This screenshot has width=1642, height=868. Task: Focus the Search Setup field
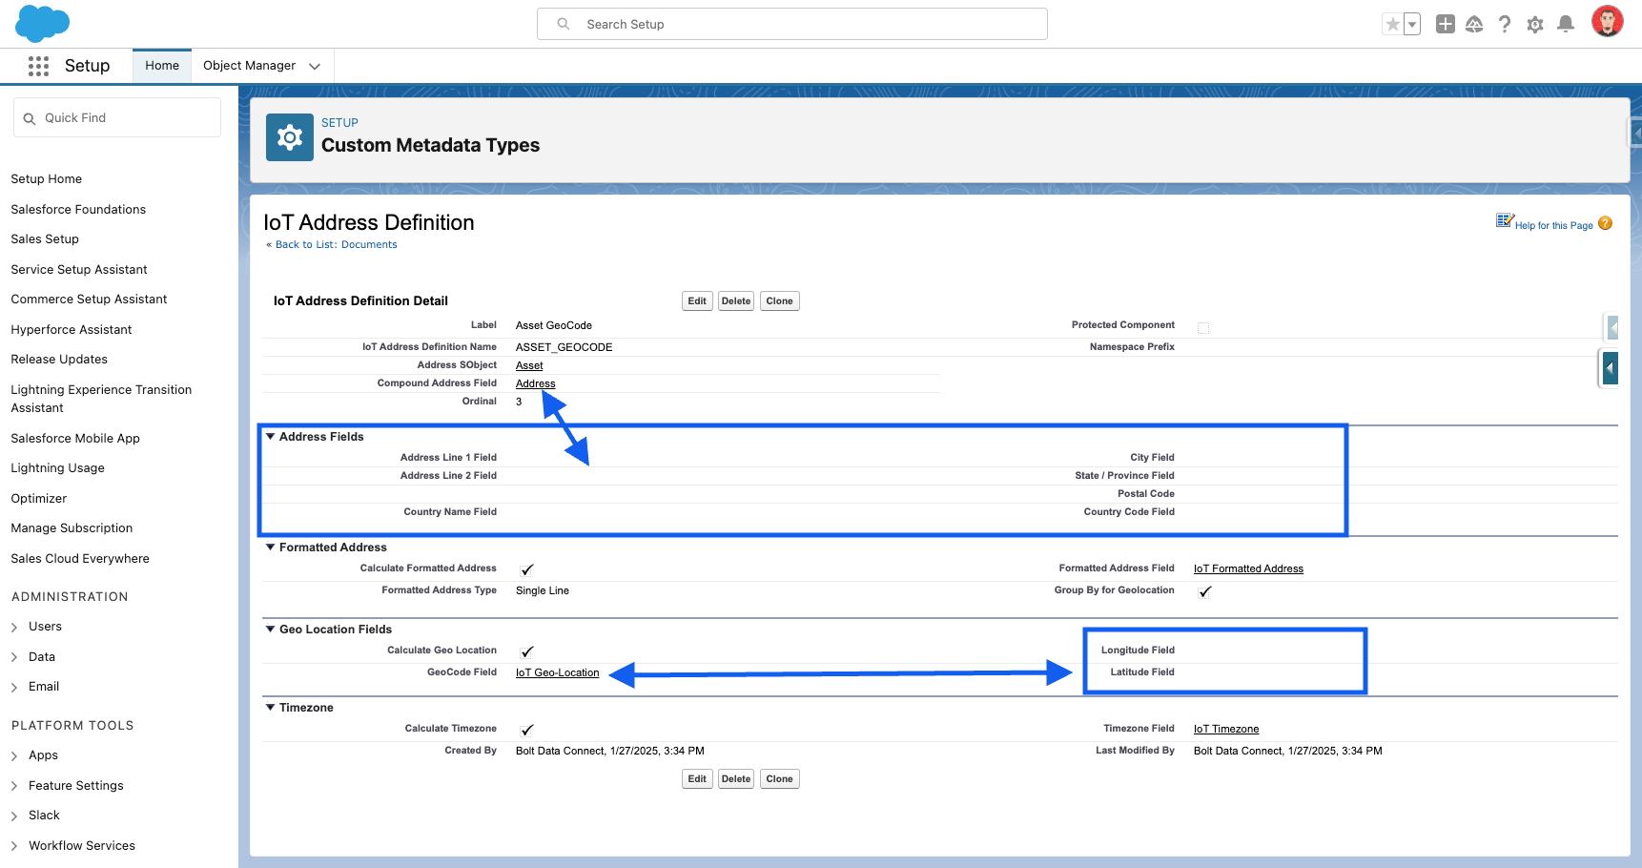[792, 24]
